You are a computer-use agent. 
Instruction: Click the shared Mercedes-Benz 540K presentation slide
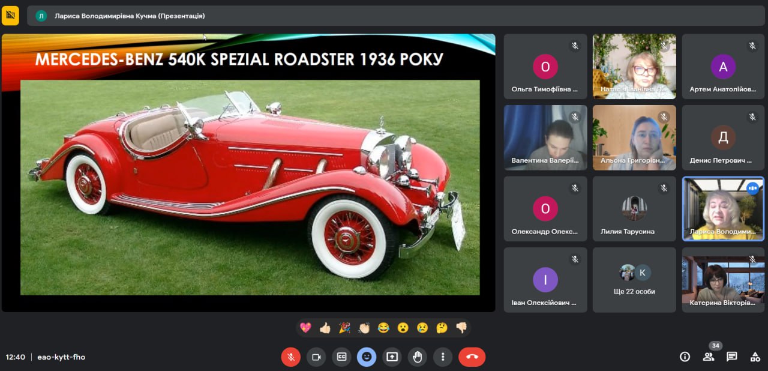(x=248, y=173)
